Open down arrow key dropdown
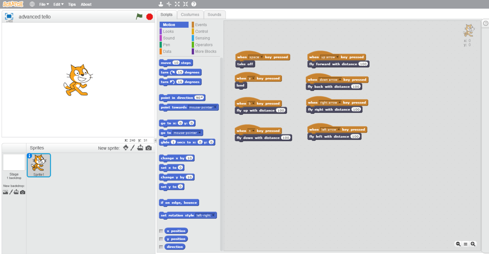The width and height of the screenshot is (489, 254). pyautogui.click(x=330, y=80)
